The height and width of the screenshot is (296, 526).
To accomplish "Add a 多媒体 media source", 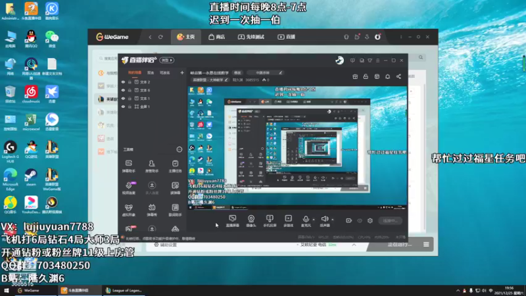I will coord(288,221).
